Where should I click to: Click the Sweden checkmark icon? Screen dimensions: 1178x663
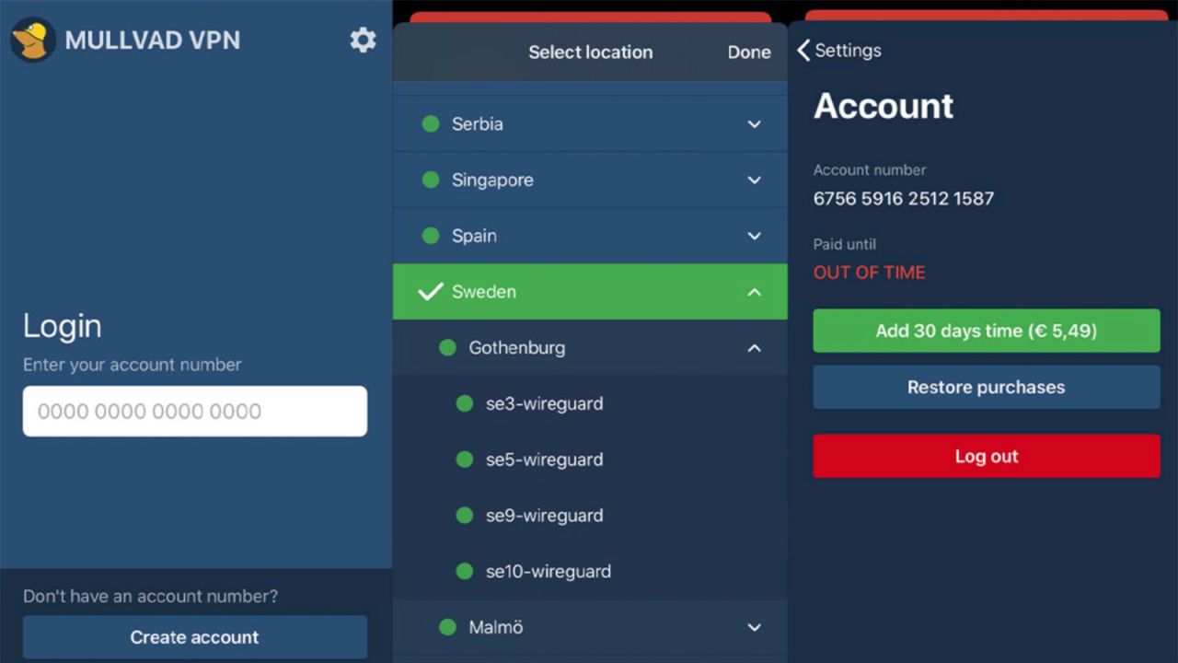click(430, 292)
